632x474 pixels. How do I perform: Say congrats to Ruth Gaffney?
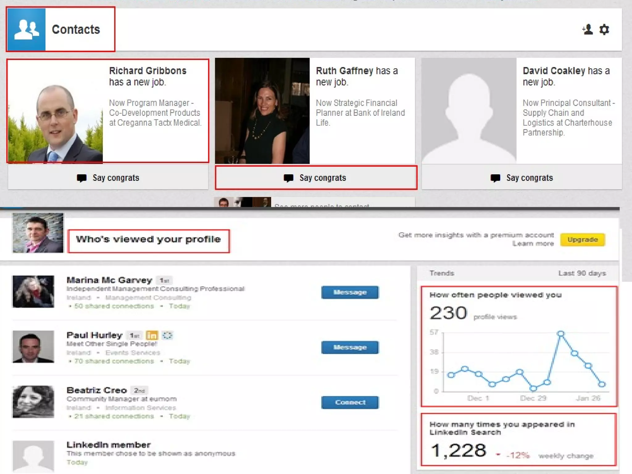tap(316, 178)
